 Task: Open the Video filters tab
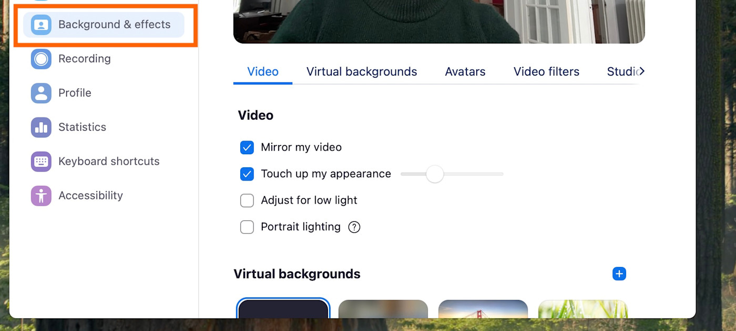pyautogui.click(x=546, y=72)
